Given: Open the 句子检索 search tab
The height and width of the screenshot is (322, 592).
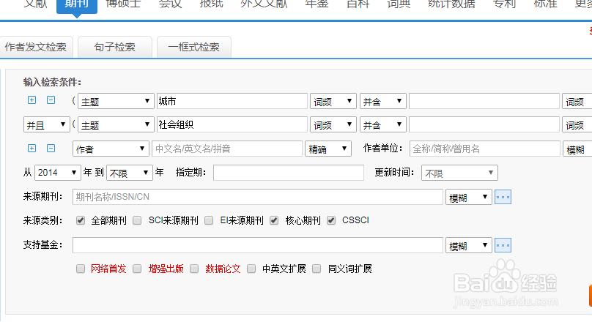Looking at the screenshot, I should [x=115, y=47].
